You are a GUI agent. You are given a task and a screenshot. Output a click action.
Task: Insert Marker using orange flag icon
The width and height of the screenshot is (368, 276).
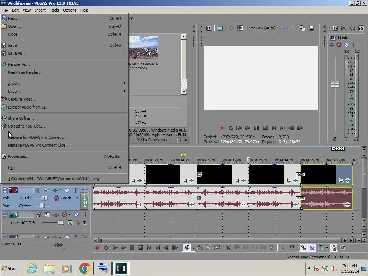pyautogui.click(x=283, y=248)
